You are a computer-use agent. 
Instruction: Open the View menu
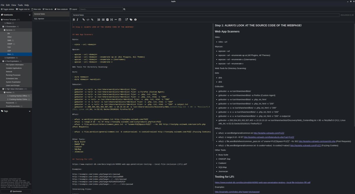point(14,5)
